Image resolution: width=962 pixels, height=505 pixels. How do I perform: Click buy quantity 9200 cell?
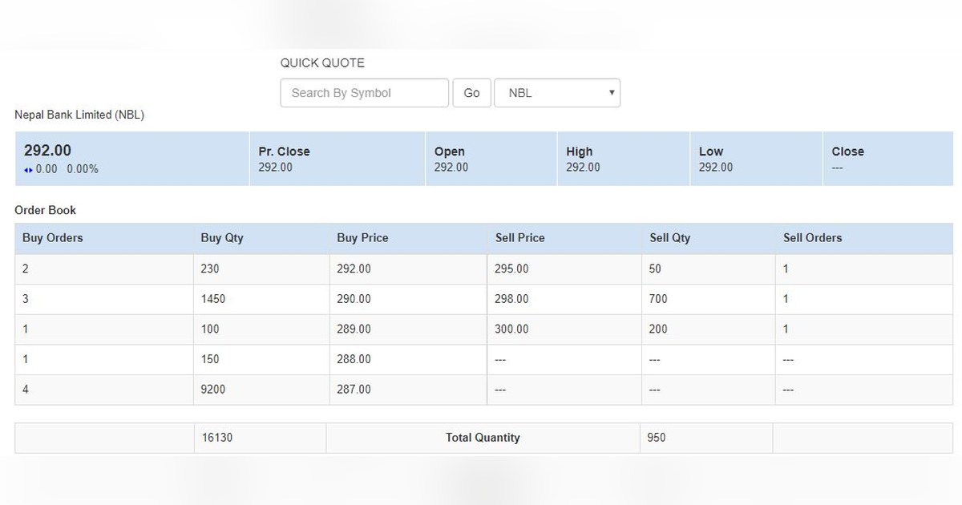click(x=261, y=390)
